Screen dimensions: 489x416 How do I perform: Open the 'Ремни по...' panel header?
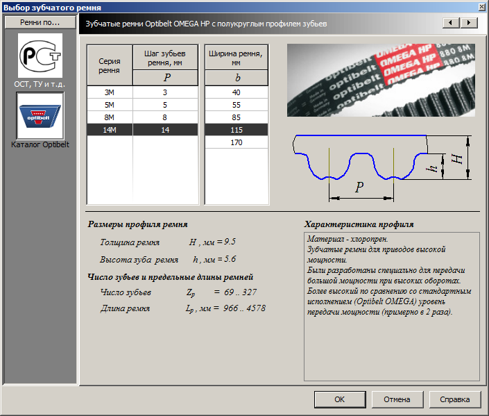(40, 23)
